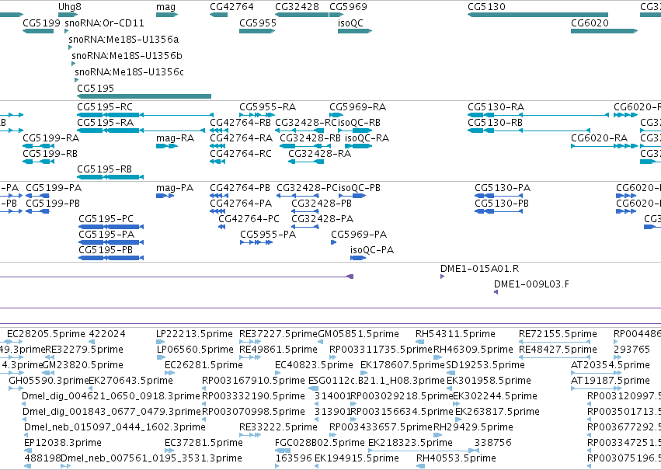Image resolution: width=661 pixels, height=470 pixels.
Task: Click protein CG5195-PB
Action: click(111, 258)
